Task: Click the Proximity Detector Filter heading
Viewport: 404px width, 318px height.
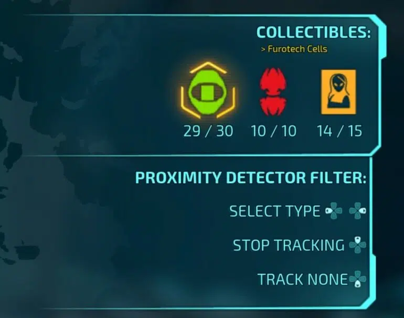Action: 251,177
